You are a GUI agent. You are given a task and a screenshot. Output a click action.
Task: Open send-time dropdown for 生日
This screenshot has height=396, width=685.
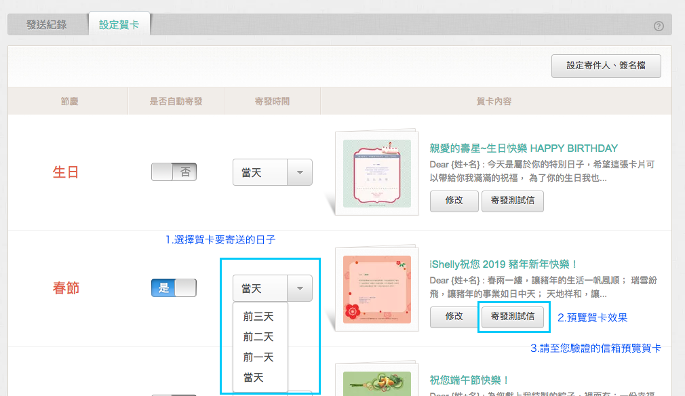tap(272, 172)
